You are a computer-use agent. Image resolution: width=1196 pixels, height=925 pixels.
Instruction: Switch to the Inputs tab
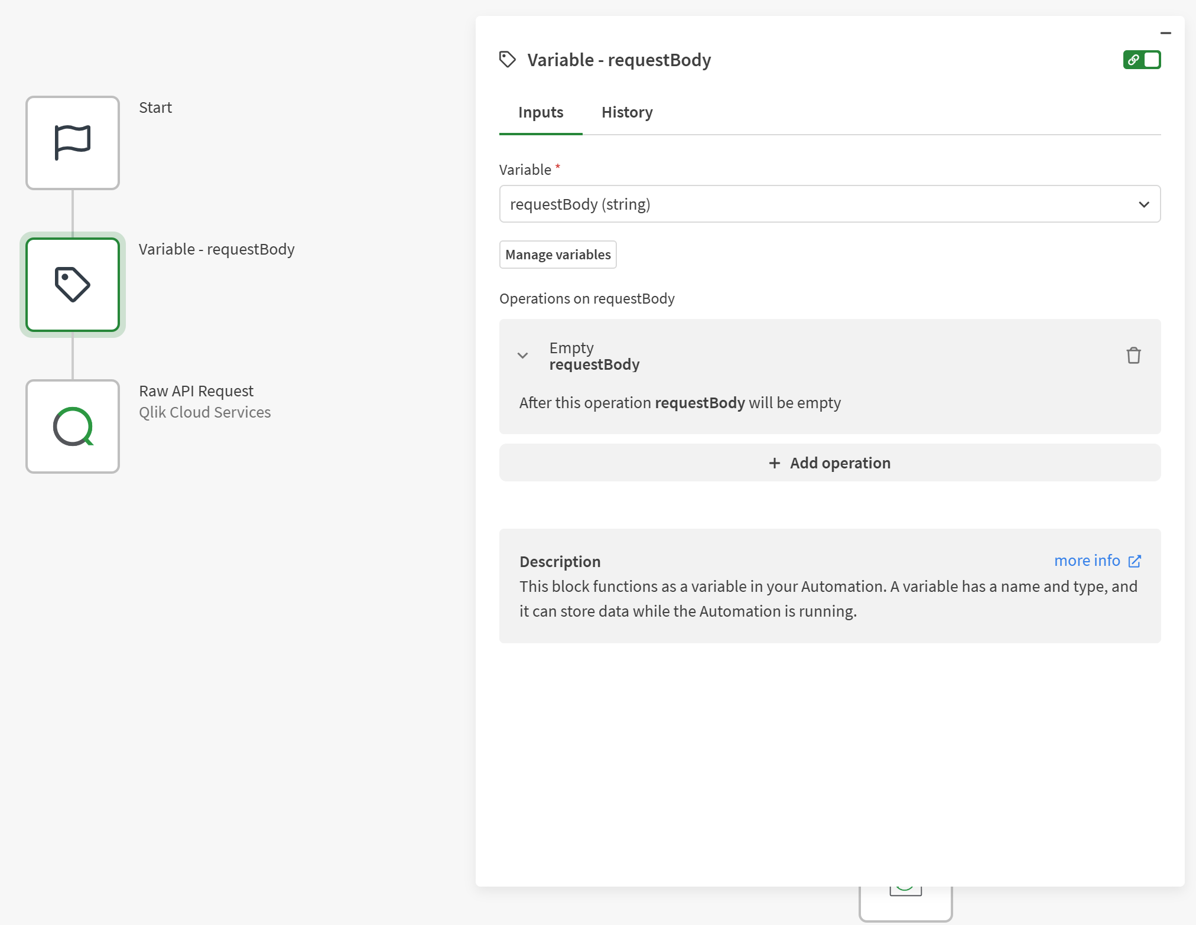click(x=541, y=112)
